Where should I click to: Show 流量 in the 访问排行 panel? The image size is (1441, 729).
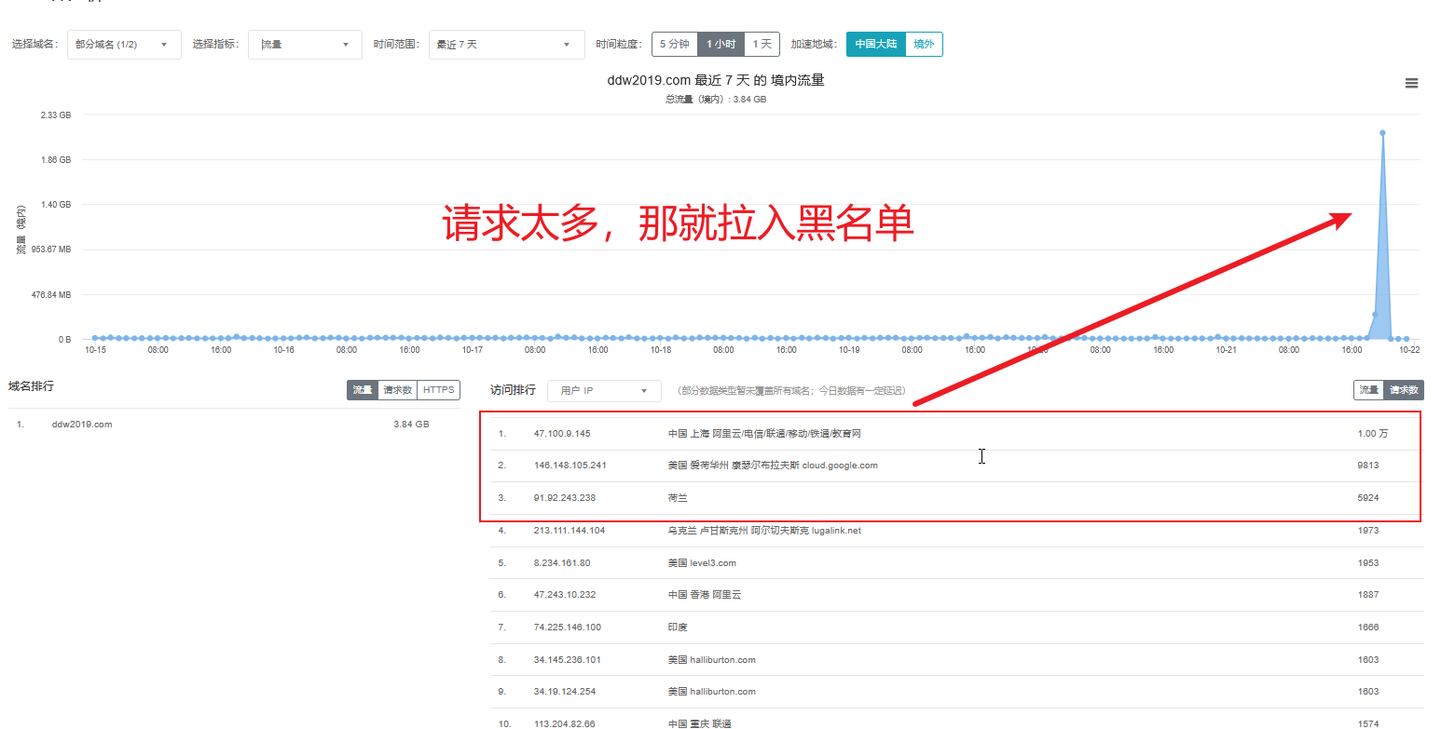pos(1368,390)
